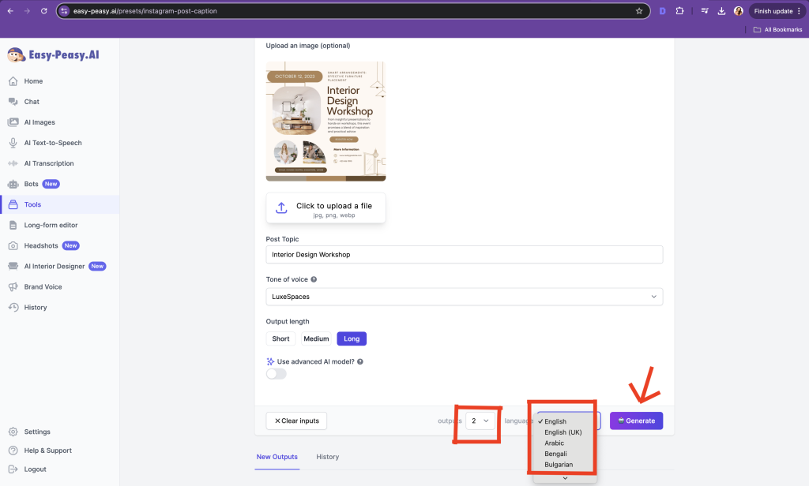Select Medium output length

coord(316,338)
